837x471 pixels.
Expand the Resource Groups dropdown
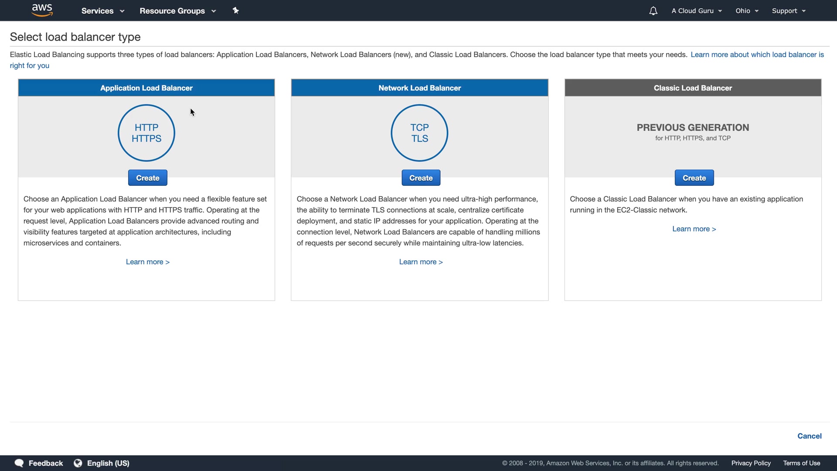177,11
